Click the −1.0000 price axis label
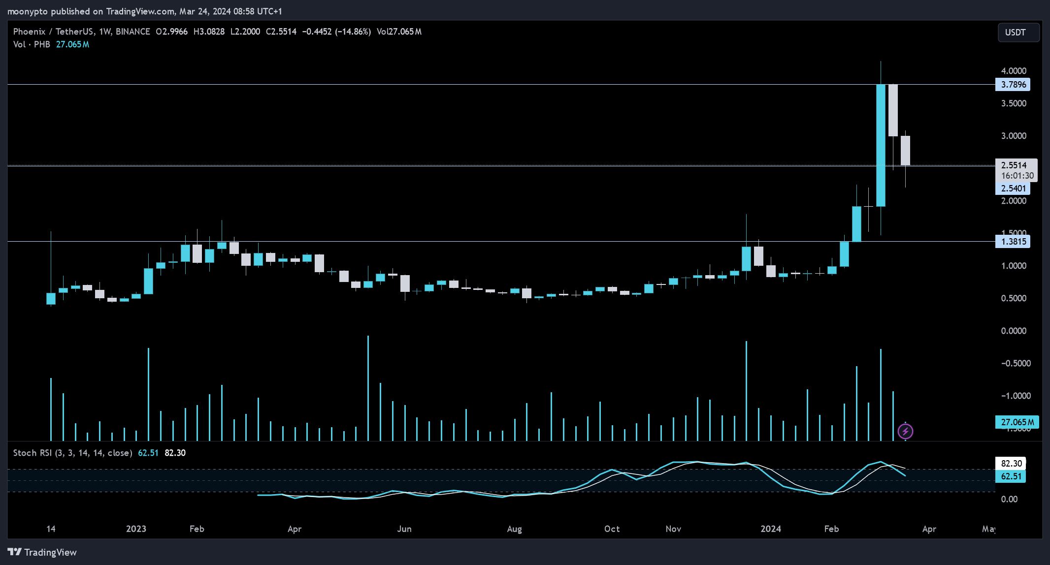 click(1016, 396)
